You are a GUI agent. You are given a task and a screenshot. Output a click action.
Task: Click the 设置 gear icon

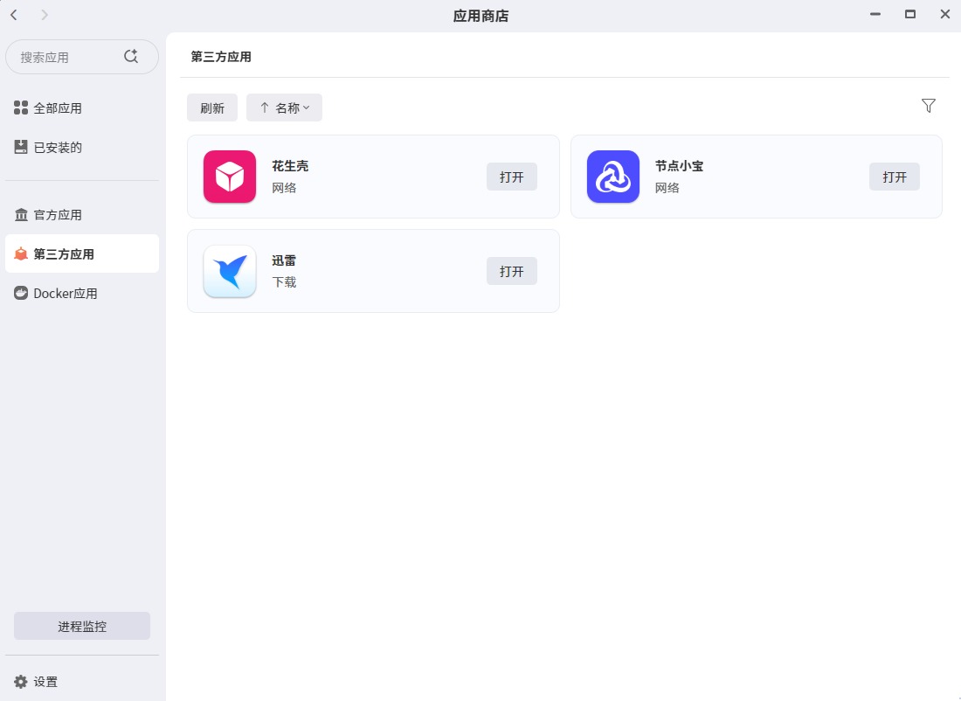(x=19, y=681)
